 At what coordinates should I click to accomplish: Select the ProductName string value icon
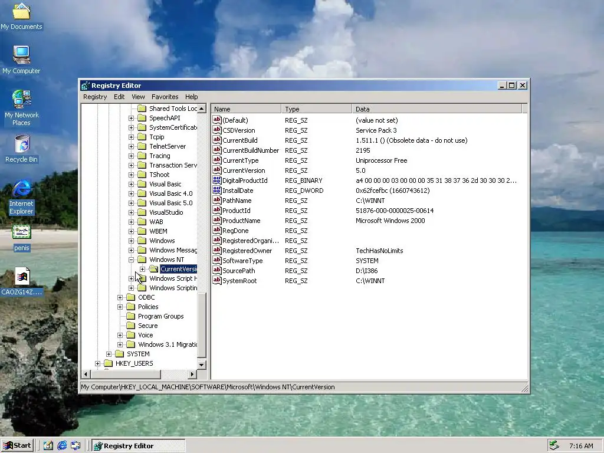point(217,221)
